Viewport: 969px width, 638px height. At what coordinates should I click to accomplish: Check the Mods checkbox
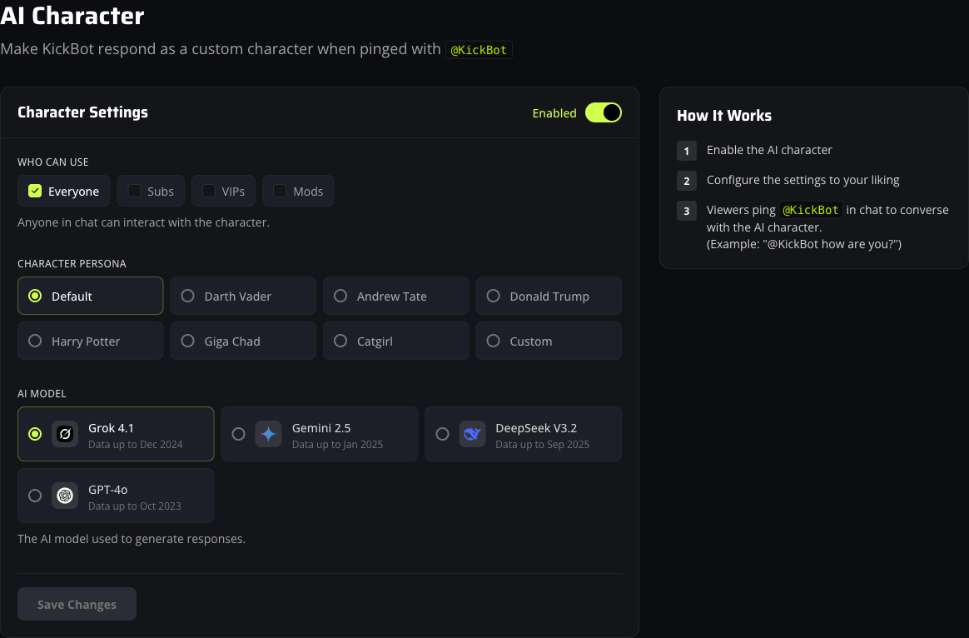pyautogui.click(x=280, y=191)
